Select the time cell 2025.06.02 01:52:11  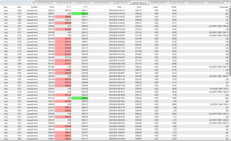click(117, 26)
